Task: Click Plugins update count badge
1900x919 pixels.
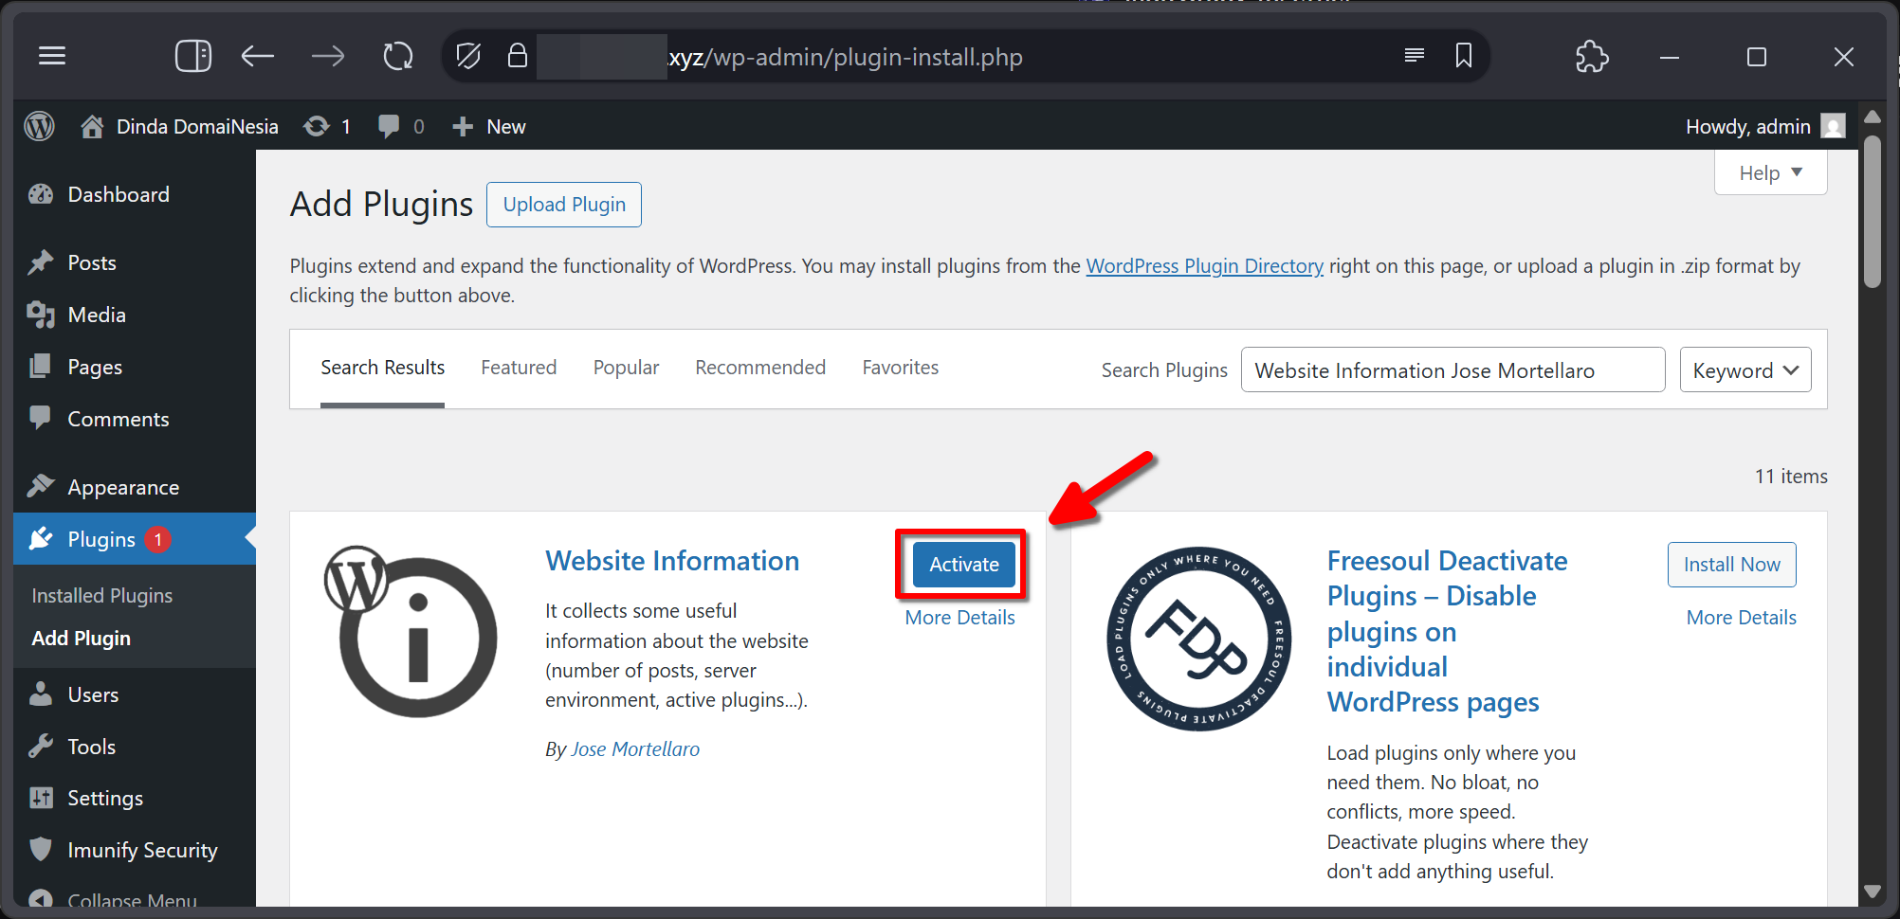Action: (158, 539)
